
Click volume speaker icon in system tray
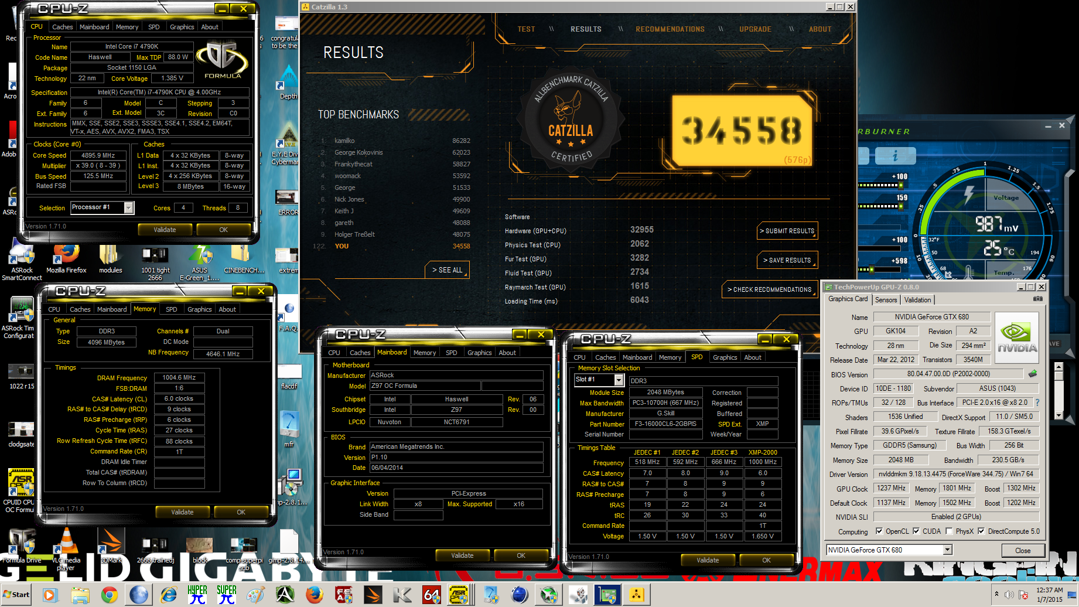coord(1009,595)
